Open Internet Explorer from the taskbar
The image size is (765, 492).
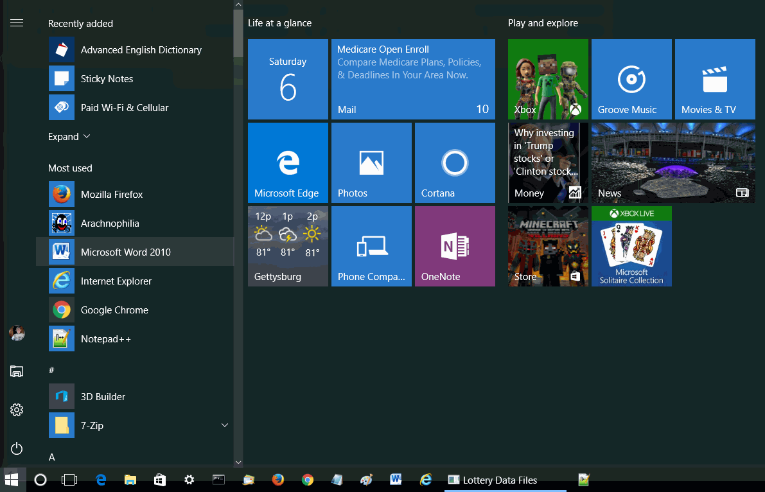pyautogui.click(x=425, y=480)
